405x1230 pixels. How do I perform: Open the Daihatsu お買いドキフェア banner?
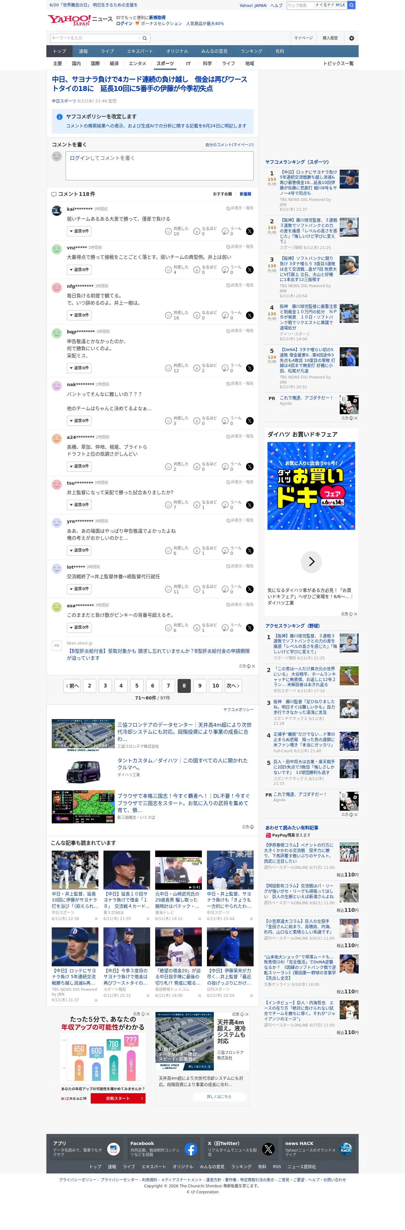pyautogui.click(x=311, y=486)
